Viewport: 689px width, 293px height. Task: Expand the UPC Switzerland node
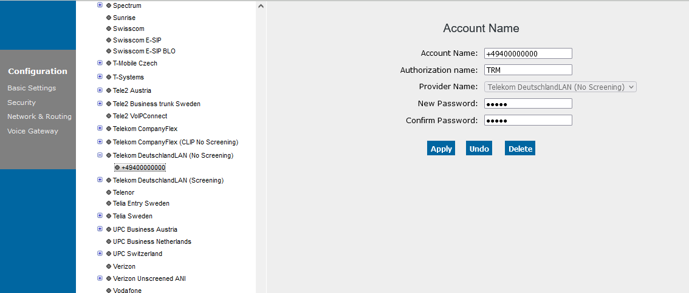click(x=100, y=254)
